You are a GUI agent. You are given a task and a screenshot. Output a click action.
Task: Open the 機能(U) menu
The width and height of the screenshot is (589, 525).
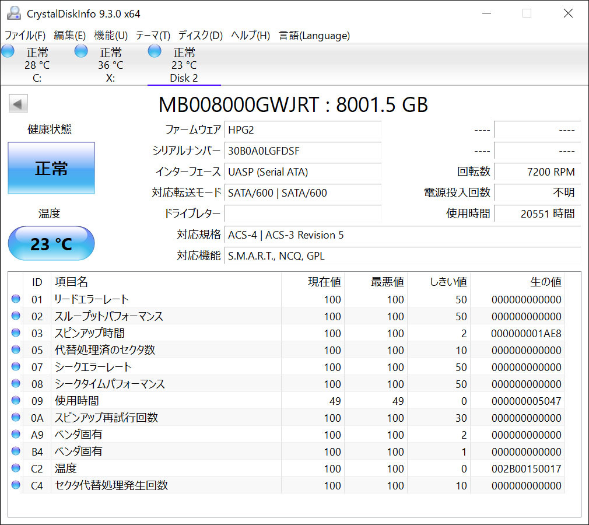[x=111, y=36]
